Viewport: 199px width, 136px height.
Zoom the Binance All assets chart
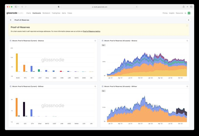click(x=187, y=41)
